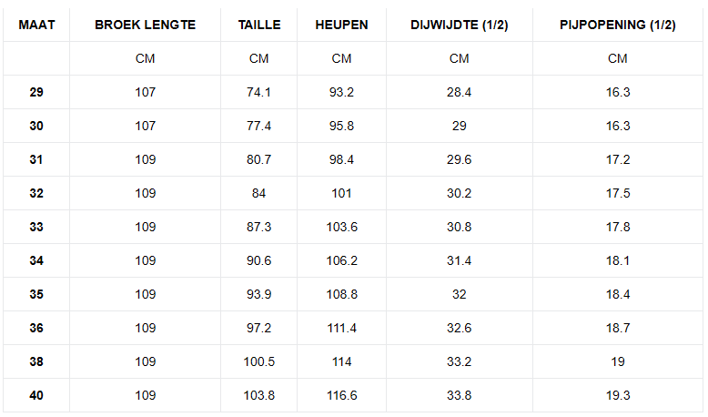Select size 29 row label

pos(36,92)
